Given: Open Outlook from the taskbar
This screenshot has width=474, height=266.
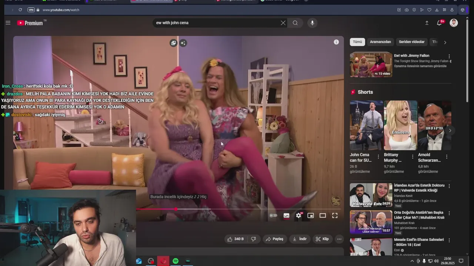Looking at the screenshot, I should coord(139,261).
